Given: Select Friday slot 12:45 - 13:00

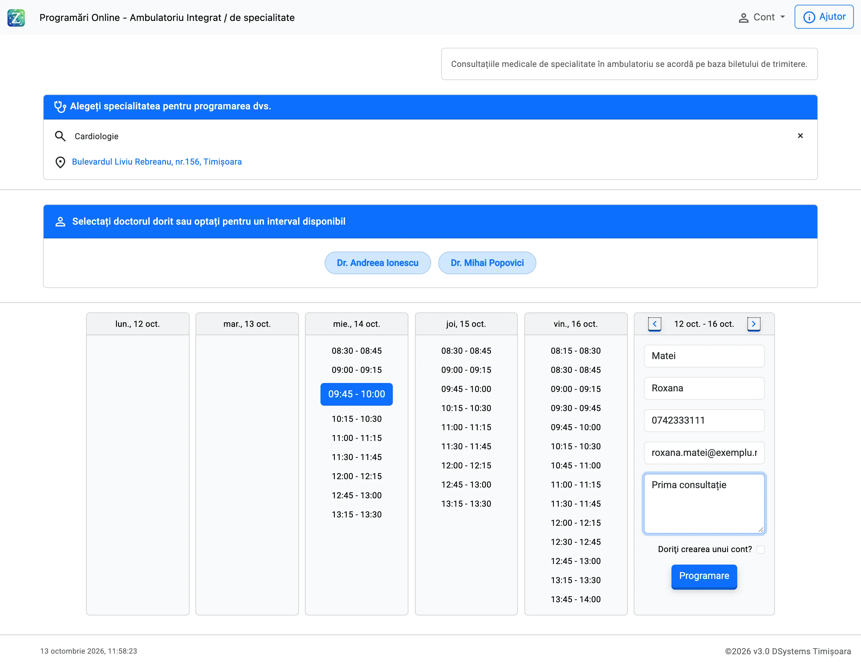Looking at the screenshot, I should point(576,561).
